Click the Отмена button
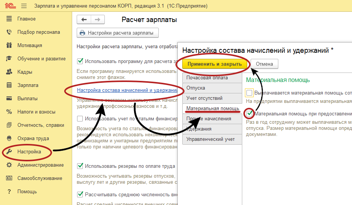The image size is (352, 205). (x=264, y=64)
